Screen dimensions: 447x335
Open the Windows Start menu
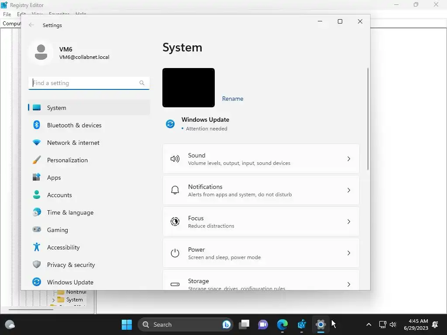point(127,325)
